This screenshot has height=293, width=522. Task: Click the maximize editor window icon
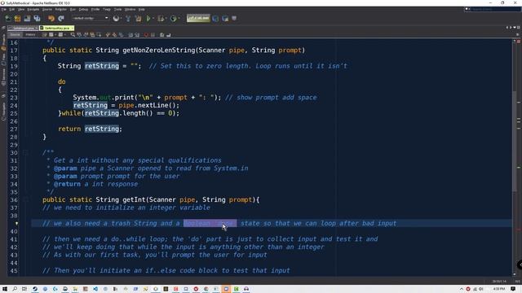tap(519, 28)
